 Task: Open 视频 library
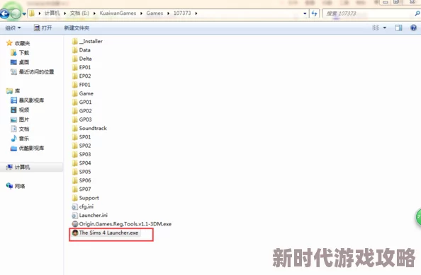[20, 110]
